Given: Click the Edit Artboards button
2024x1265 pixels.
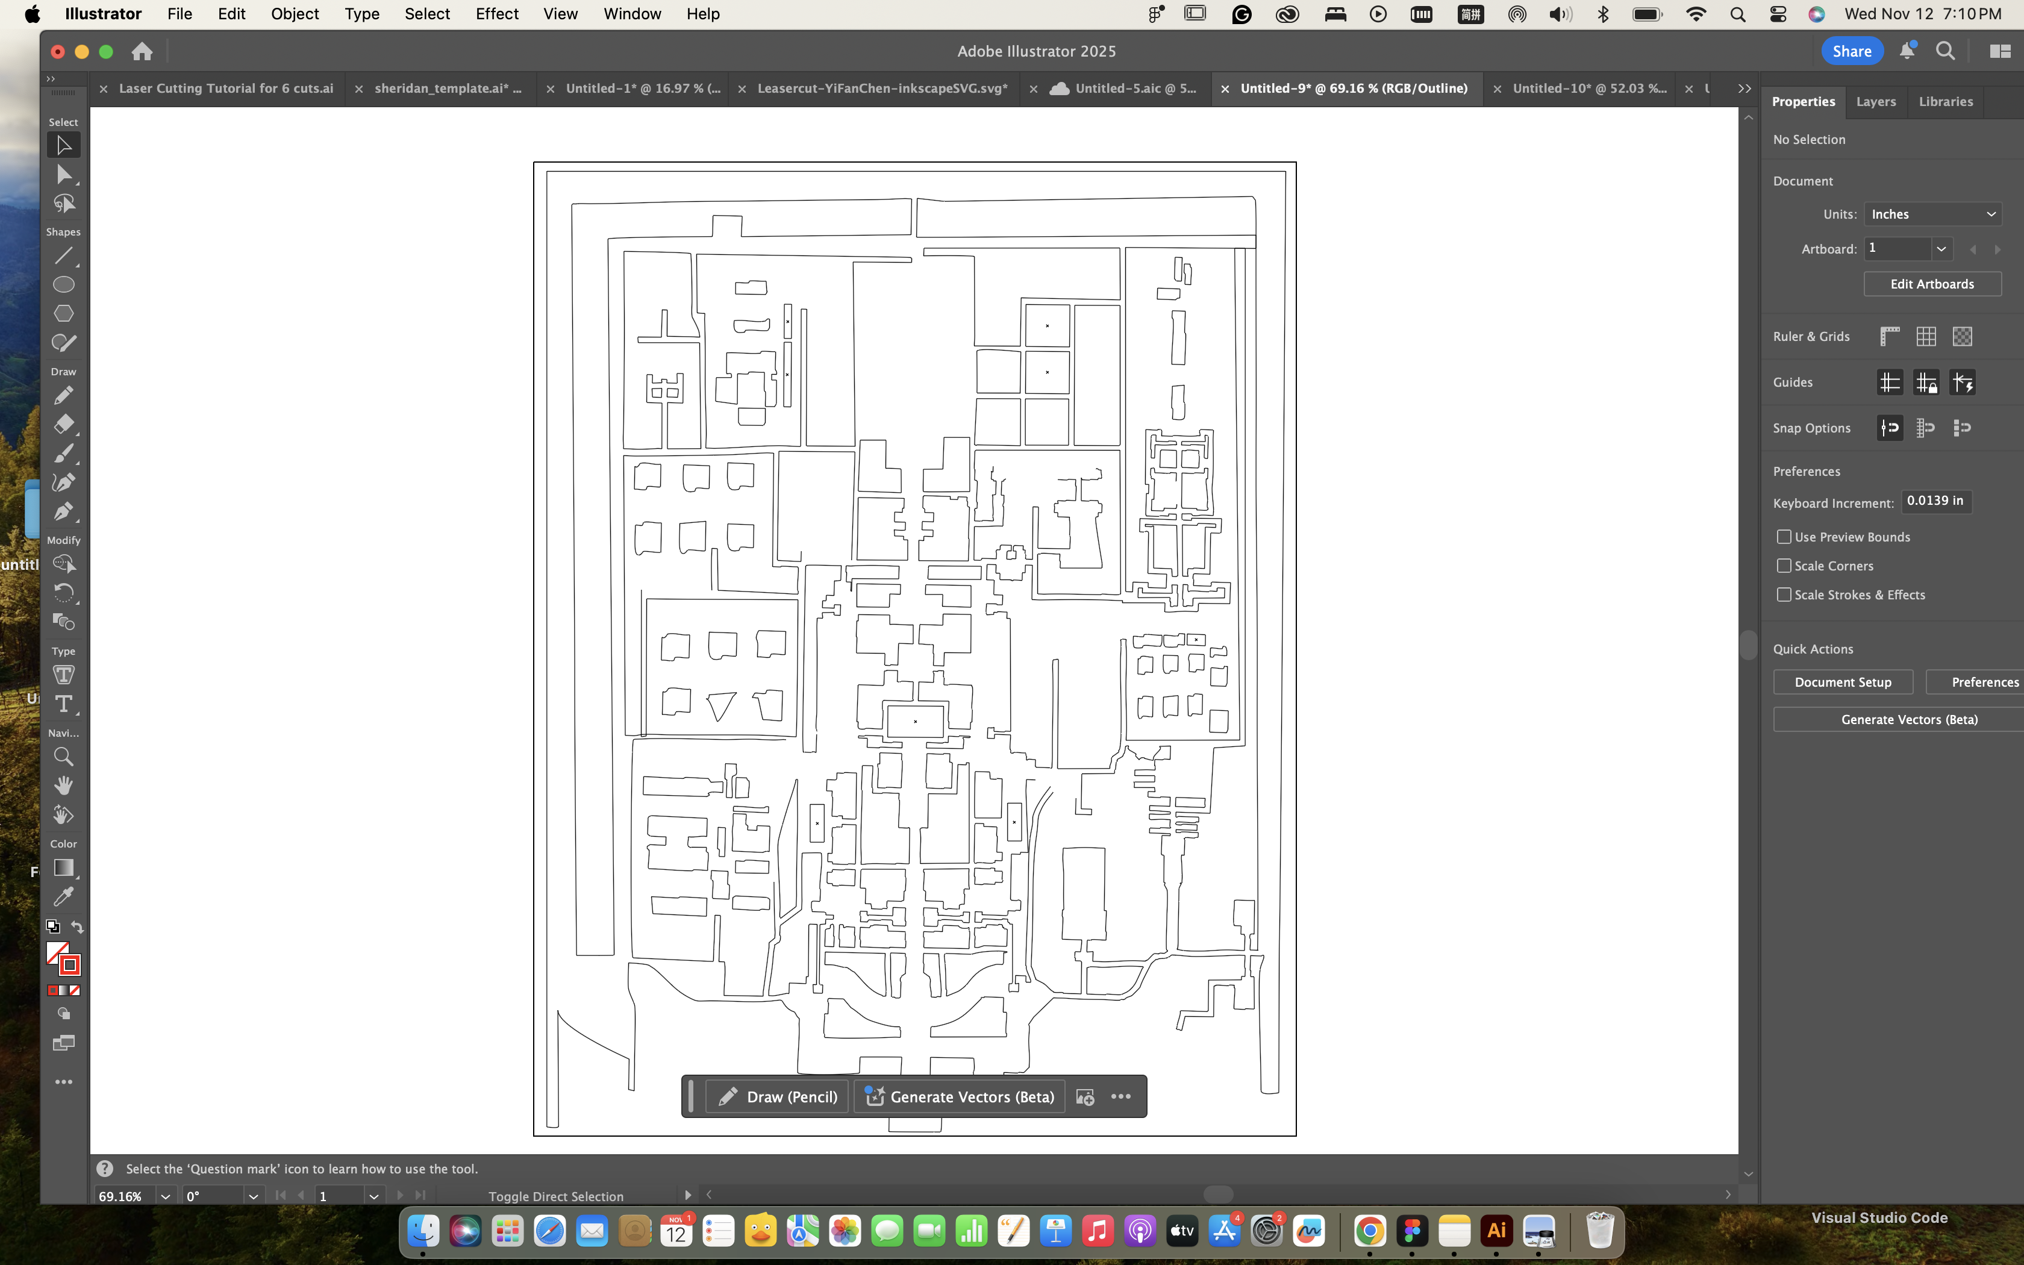Looking at the screenshot, I should [x=1932, y=284].
